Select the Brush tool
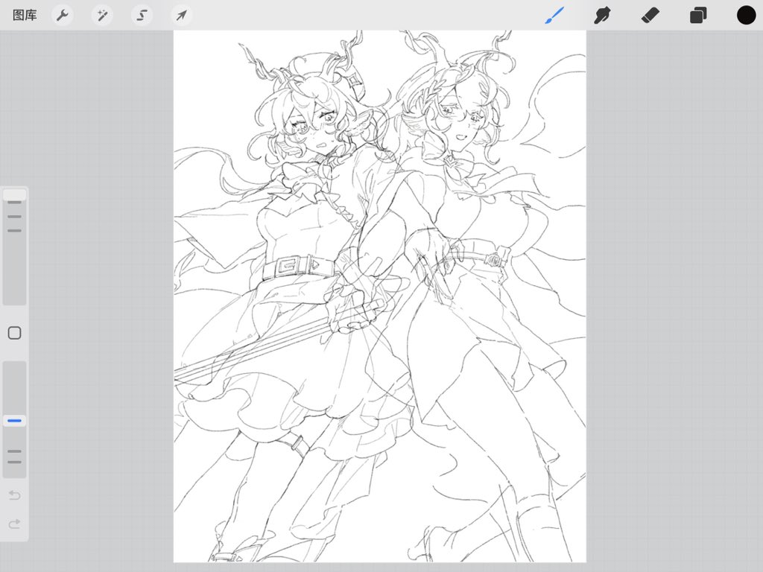 (x=554, y=15)
